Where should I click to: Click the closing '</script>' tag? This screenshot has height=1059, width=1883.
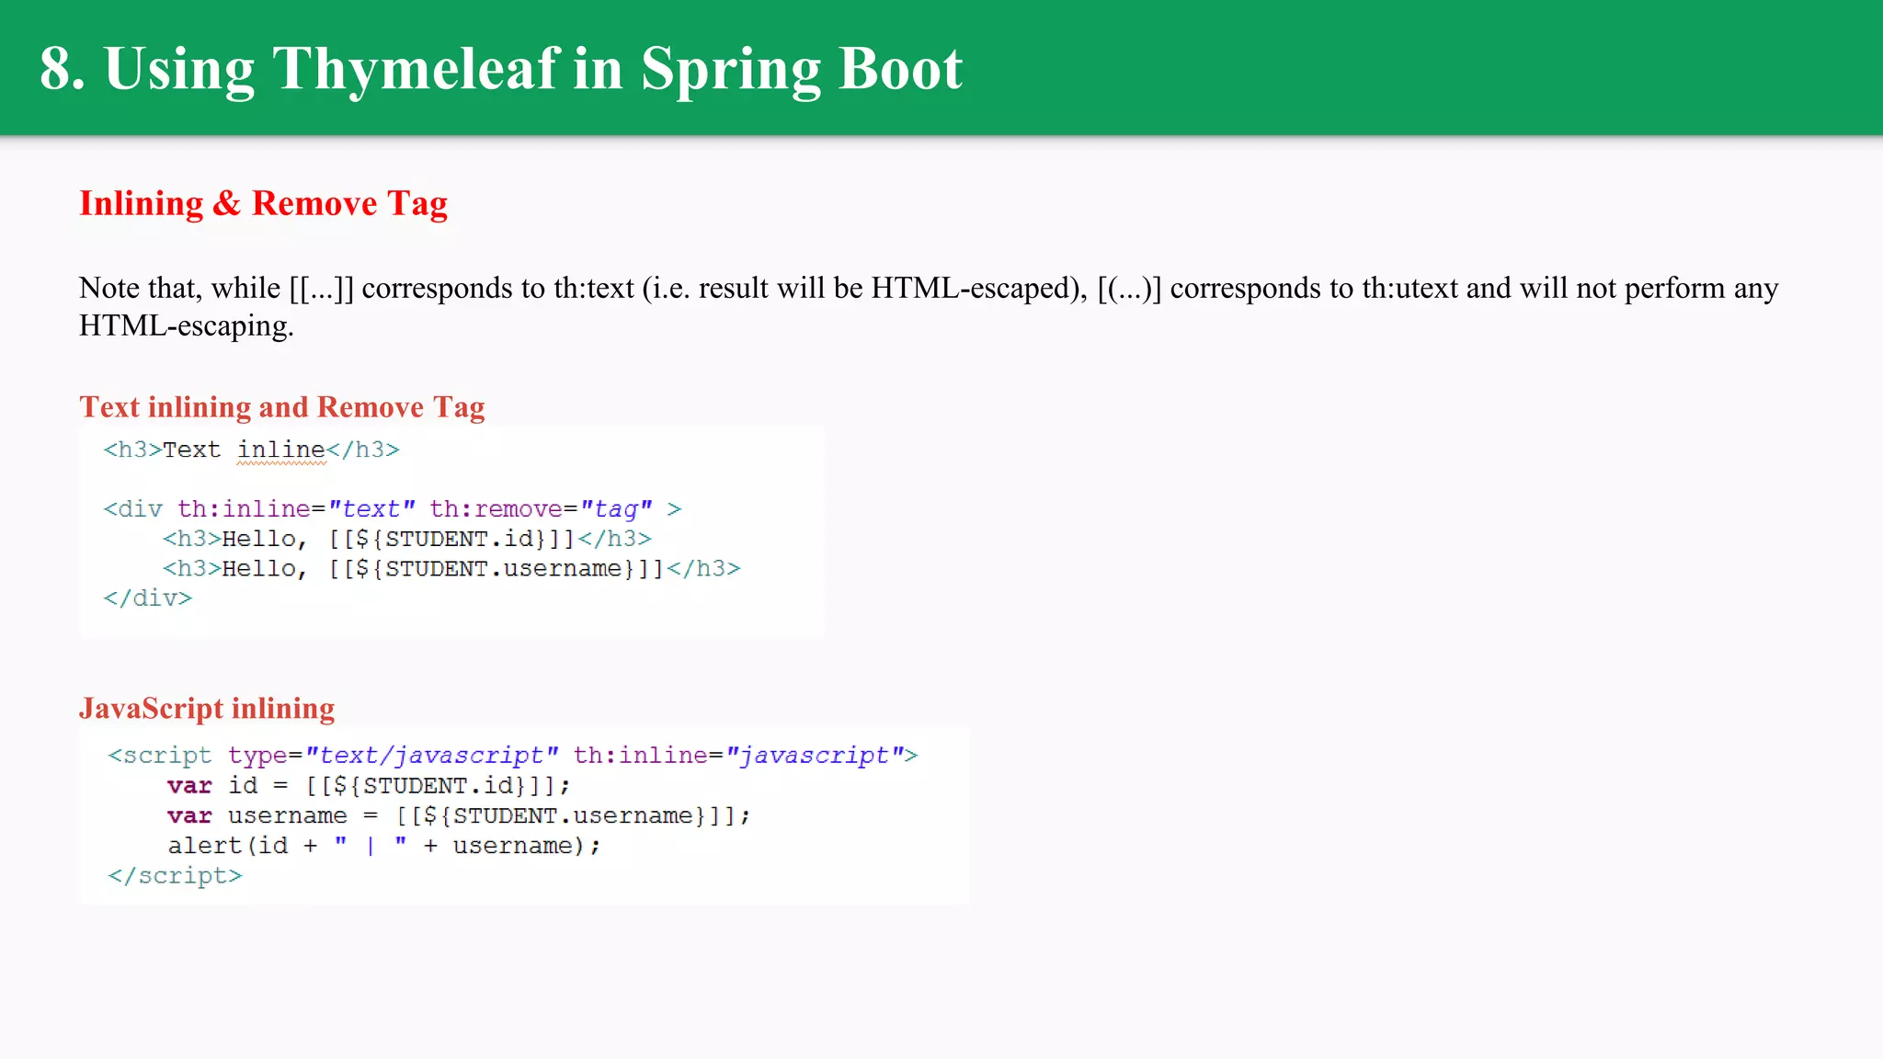click(x=175, y=876)
